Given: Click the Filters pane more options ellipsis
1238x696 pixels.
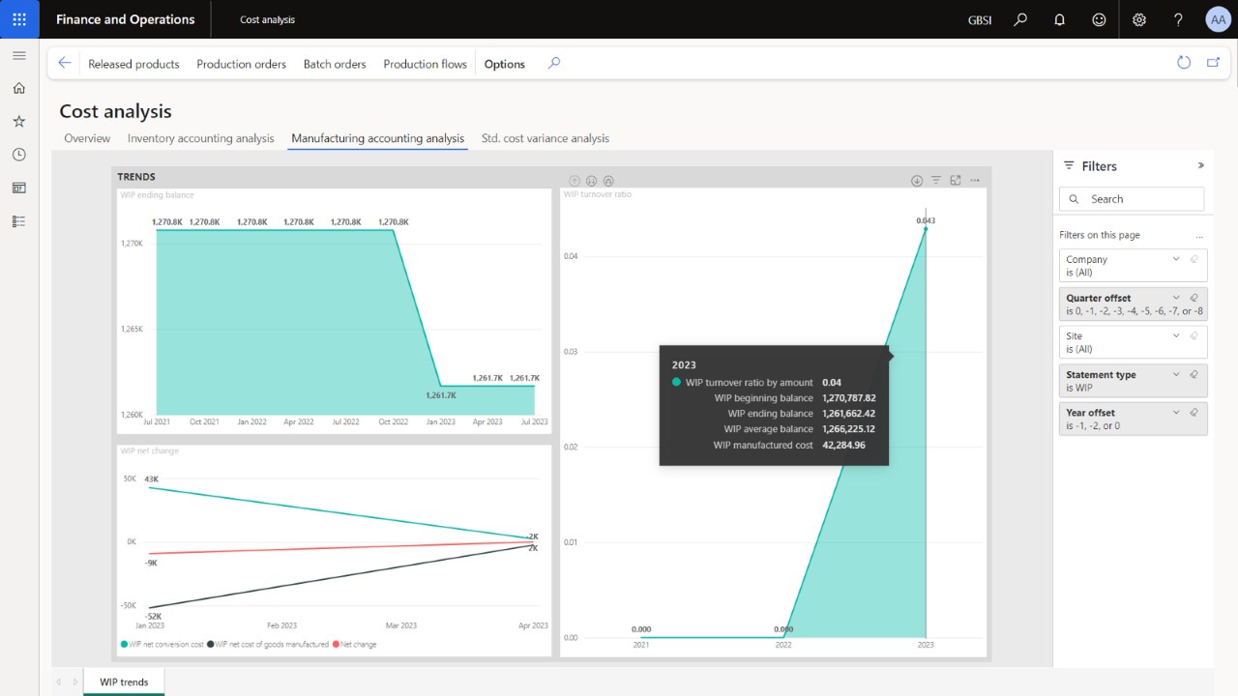Looking at the screenshot, I should [x=1199, y=236].
